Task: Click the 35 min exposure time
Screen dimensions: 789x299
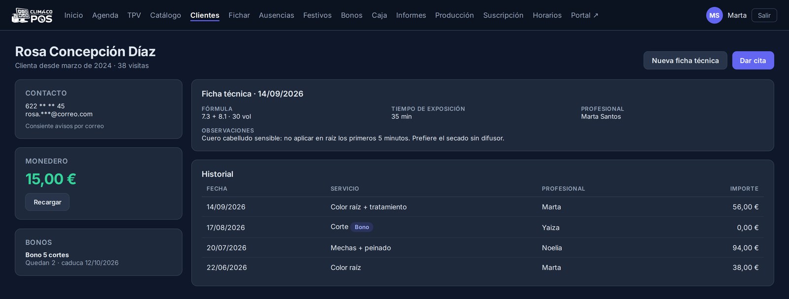Action: (x=401, y=116)
